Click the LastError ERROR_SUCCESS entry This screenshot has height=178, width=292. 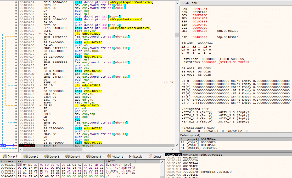214,59
